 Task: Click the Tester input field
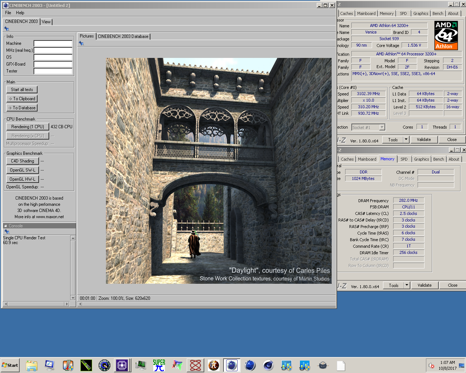click(53, 71)
